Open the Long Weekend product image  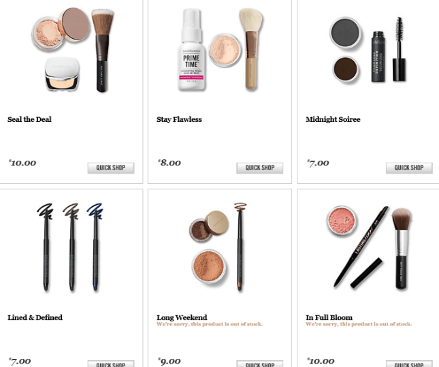pyautogui.click(x=218, y=247)
